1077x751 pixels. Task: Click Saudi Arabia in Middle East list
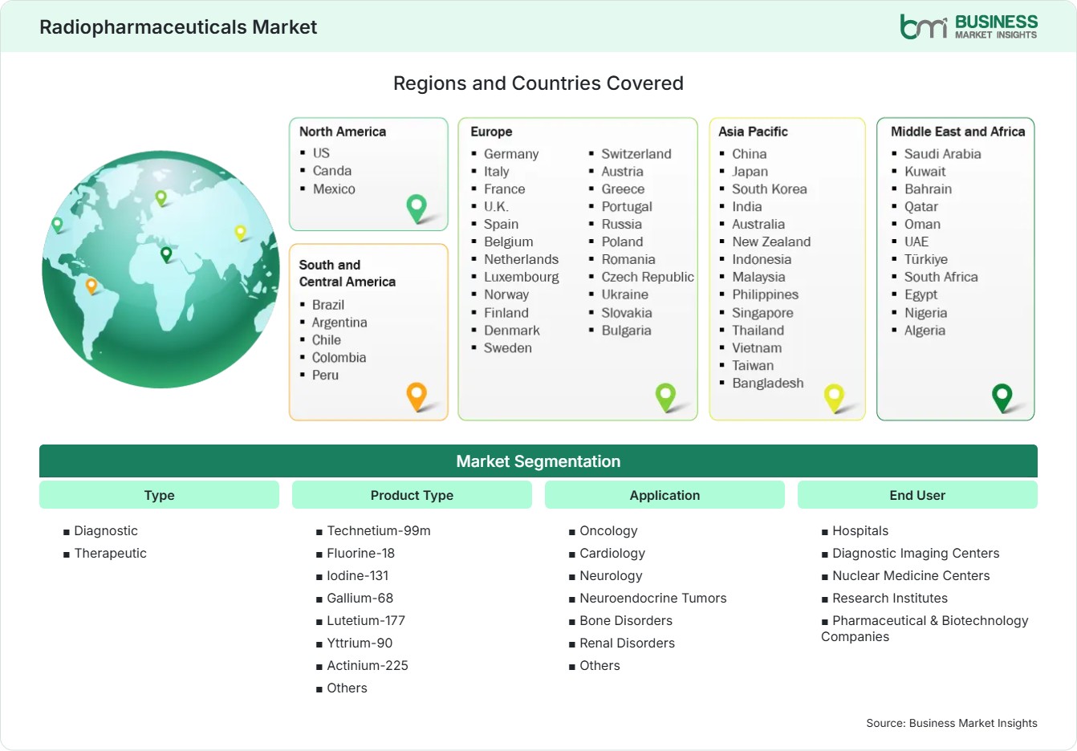point(943,154)
